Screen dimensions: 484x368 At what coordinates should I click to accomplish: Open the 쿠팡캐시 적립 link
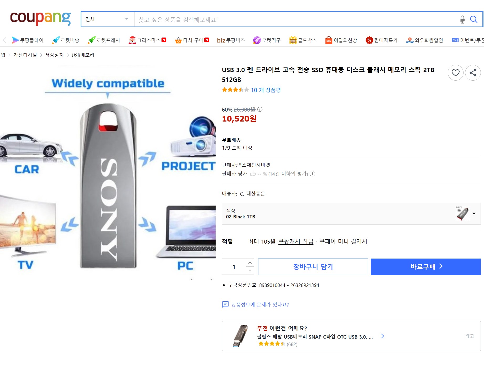[296, 241]
